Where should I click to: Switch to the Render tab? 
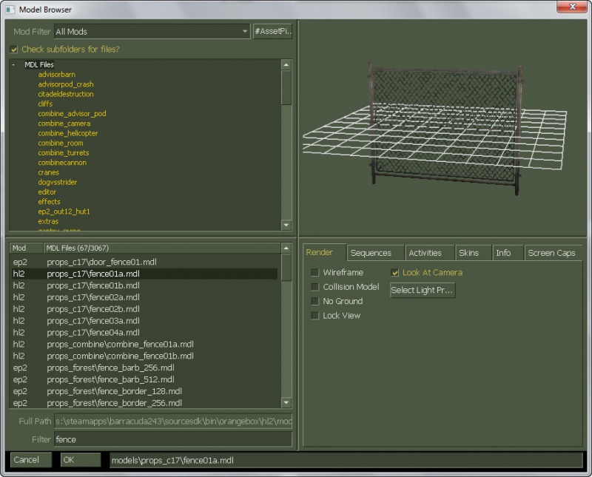[x=324, y=252]
